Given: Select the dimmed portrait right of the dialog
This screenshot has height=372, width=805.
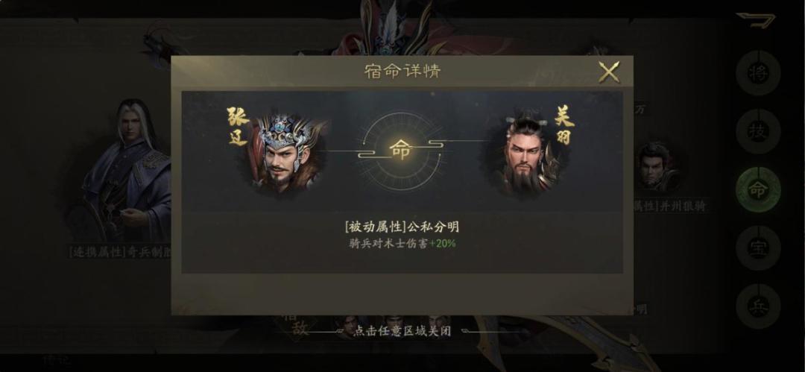Looking at the screenshot, I should click(659, 167).
